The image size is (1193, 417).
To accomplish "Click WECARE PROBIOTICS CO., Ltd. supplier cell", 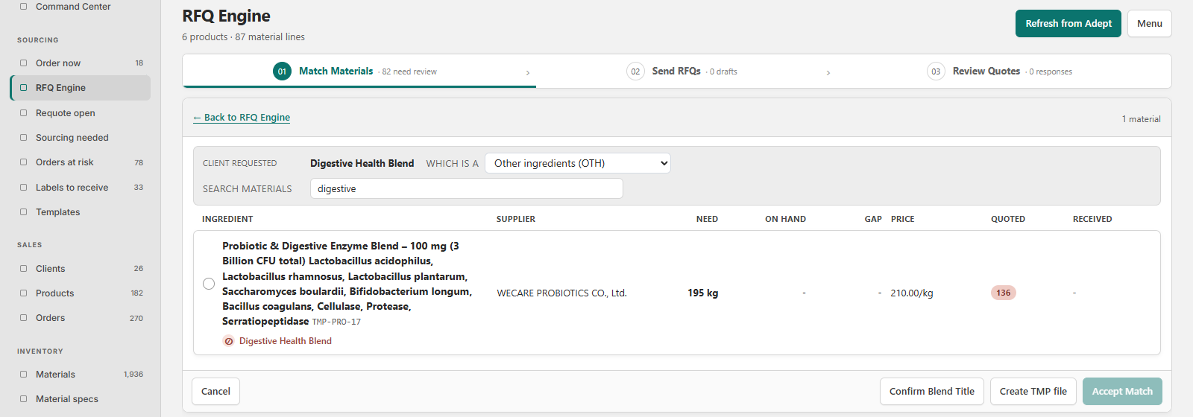I will [x=562, y=293].
